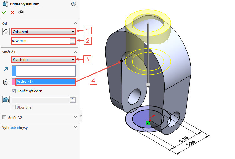This screenshot has height=159, width=235.
Task: Click the green sketch origin marker
Action: [x=148, y=123]
